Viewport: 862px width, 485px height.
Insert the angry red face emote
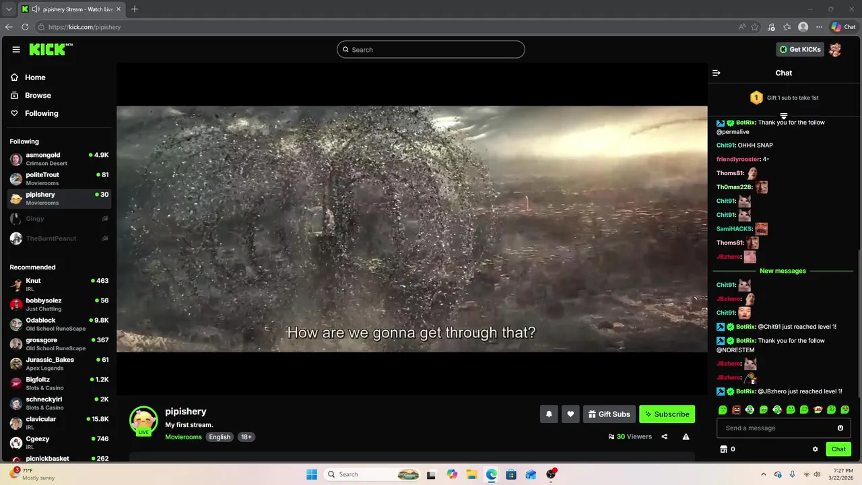(736, 410)
